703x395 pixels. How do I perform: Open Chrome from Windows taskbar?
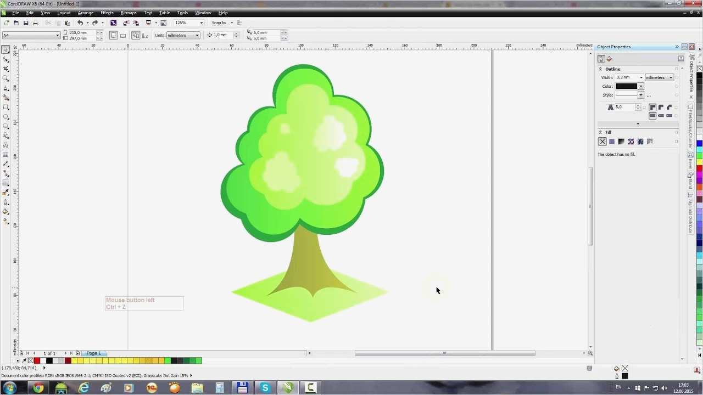(38, 388)
